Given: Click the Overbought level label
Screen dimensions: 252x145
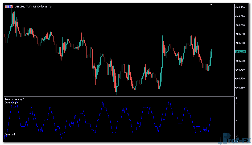Looking at the screenshot, I should tap(11, 102).
